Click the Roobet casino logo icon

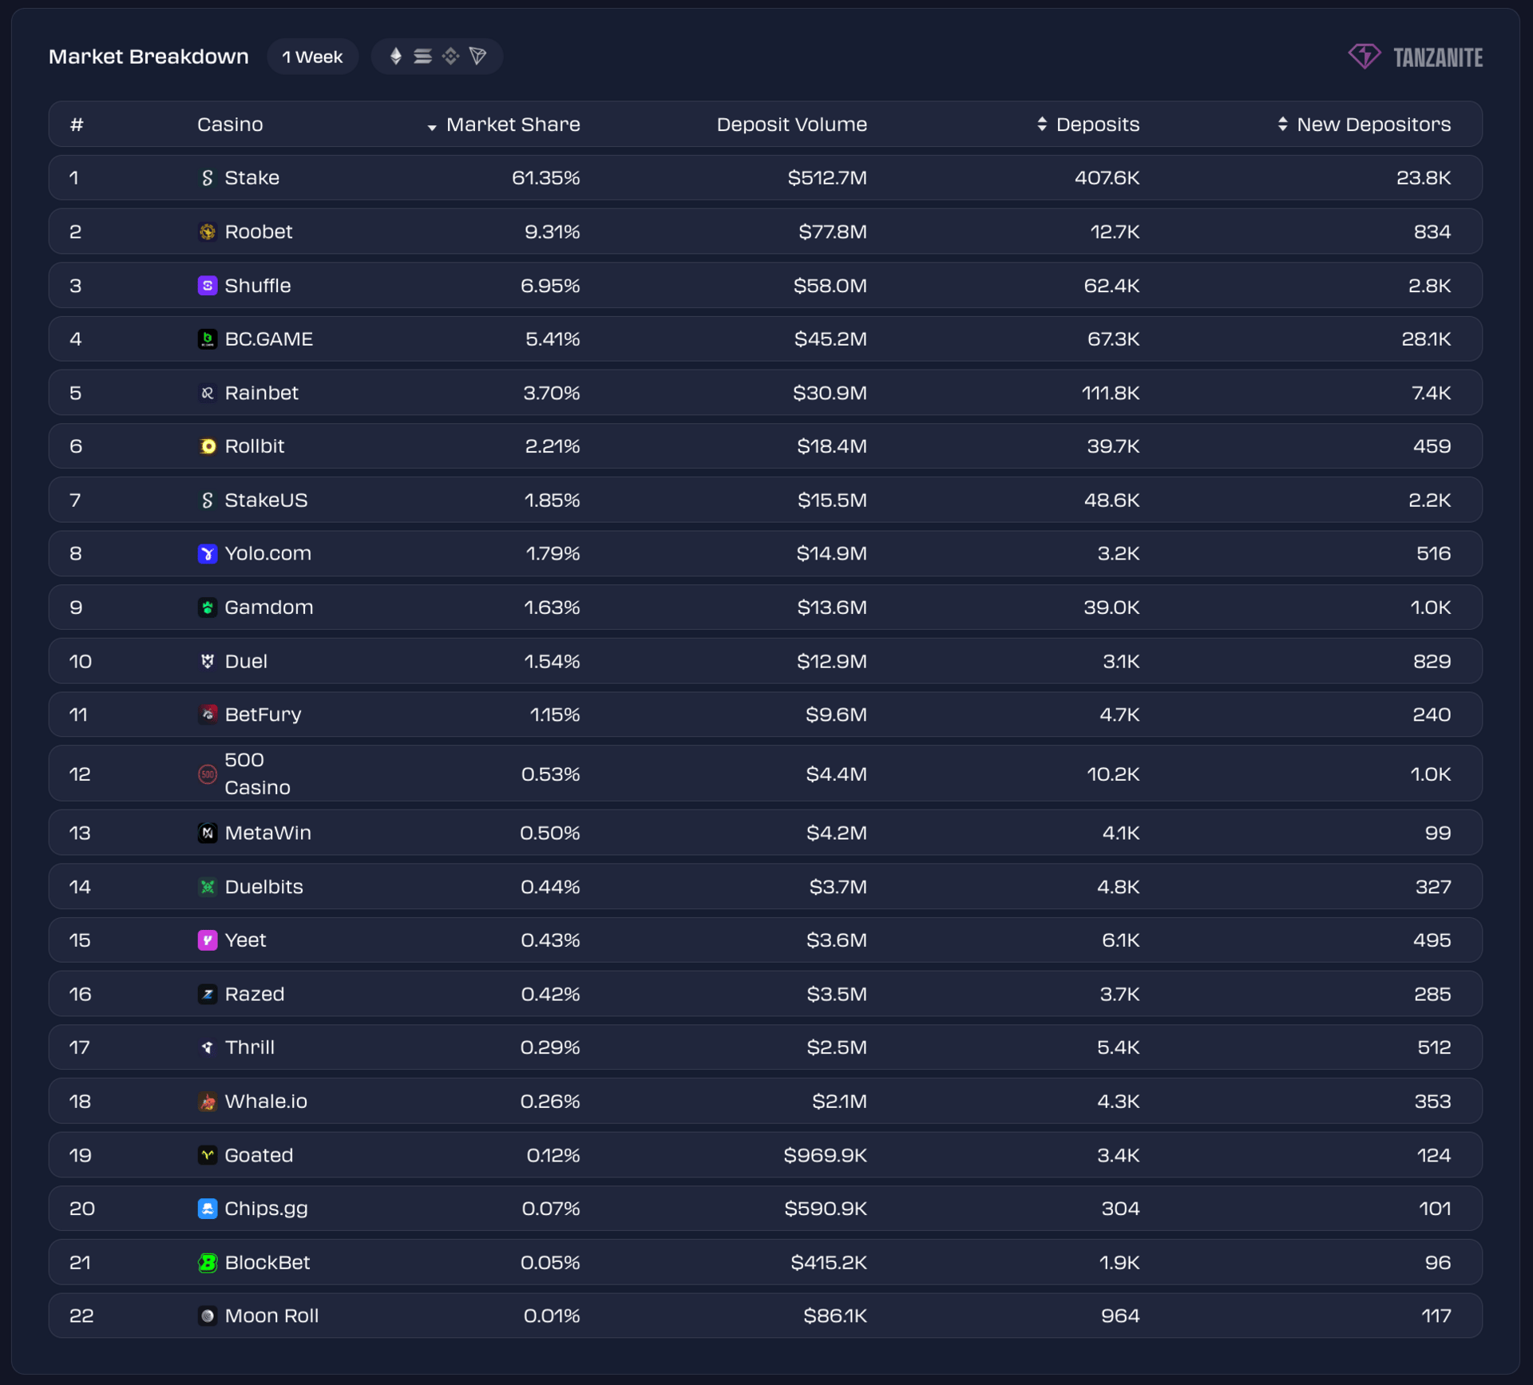point(208,232)
